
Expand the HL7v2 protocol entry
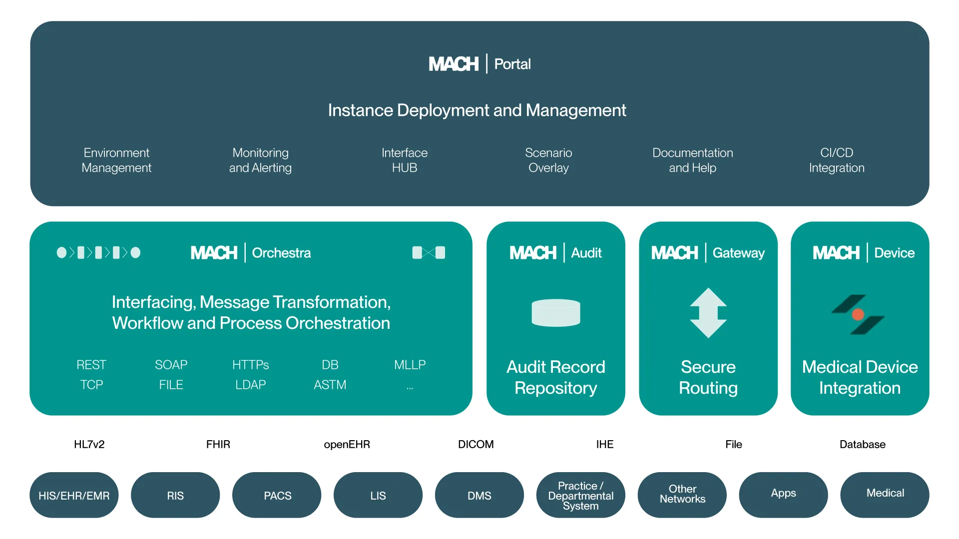(x=89, y=444)
